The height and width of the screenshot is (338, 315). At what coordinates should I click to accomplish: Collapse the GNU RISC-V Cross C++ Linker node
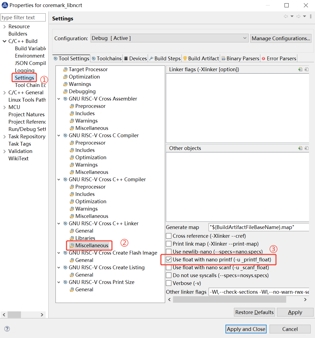pos(59,223)
